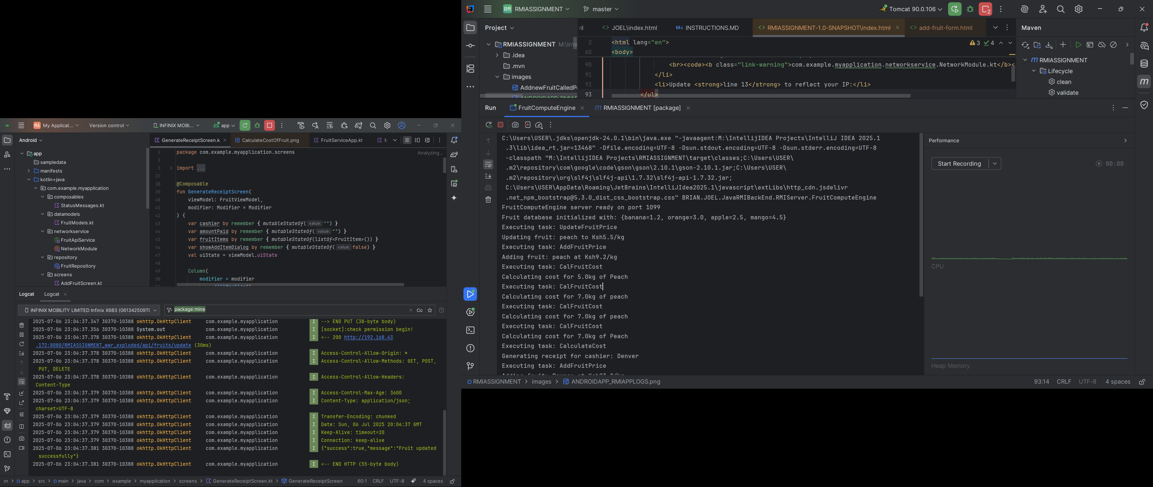Open http://192.168.43 link in Logcat
Screen dimensions: 1153x487
pyautogui.click(x=368, y=338)
